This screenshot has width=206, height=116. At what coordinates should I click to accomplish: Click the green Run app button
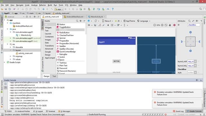point(66,9)
